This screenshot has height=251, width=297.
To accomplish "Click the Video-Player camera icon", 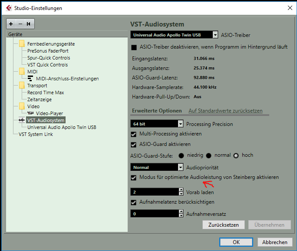I will click(30, 113).
